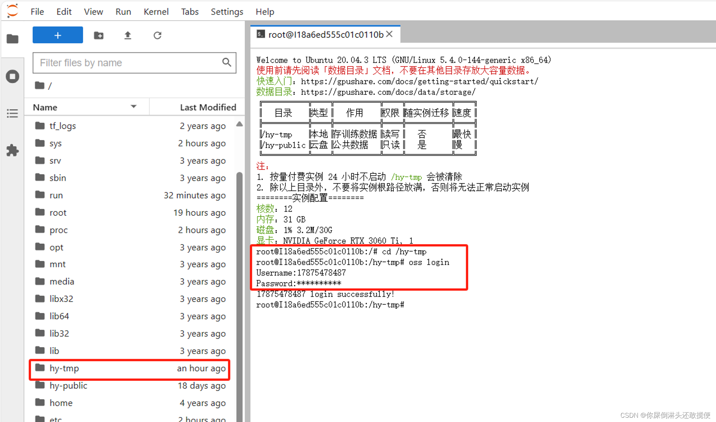Refresh the file list
The image size is (716, 422).
pos(158,35)
